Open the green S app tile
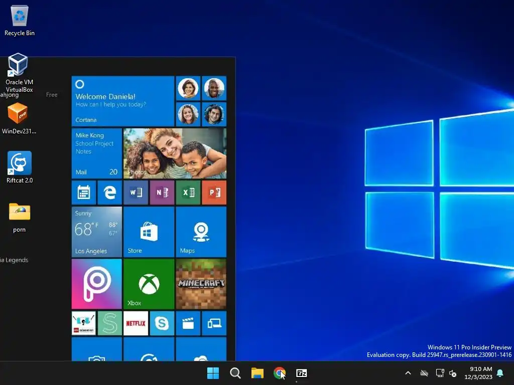The height and width of the screenshot is (385, 514). click(110, 323)
